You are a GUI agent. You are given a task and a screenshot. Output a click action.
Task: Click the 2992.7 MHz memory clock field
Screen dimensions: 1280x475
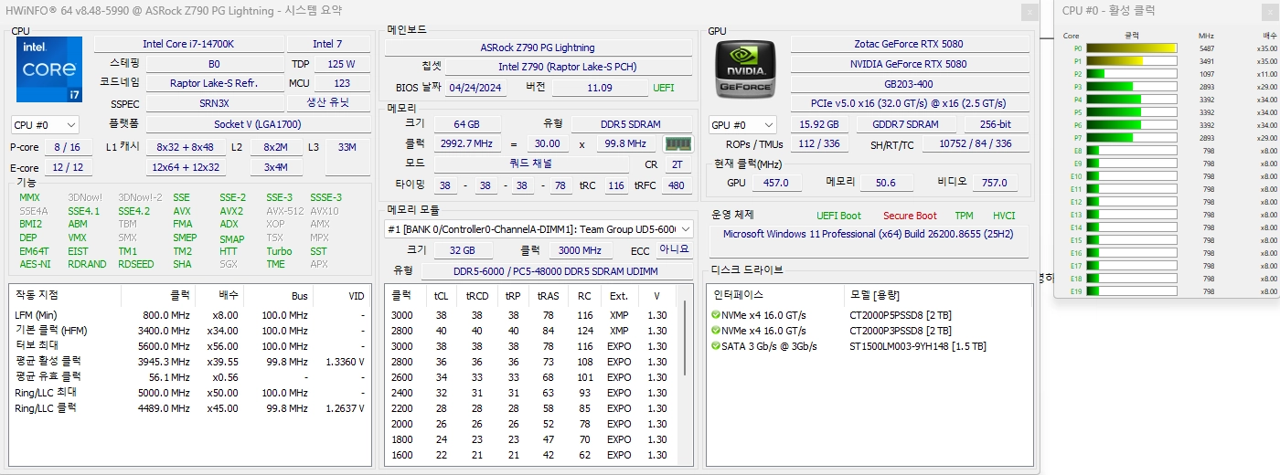[466, 144]
